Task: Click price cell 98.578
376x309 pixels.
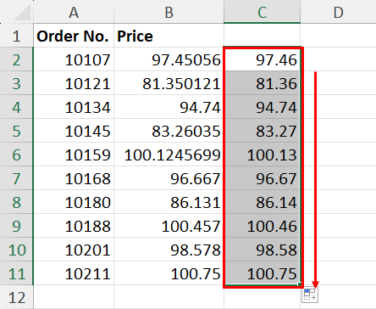Action: coord(169,250)
